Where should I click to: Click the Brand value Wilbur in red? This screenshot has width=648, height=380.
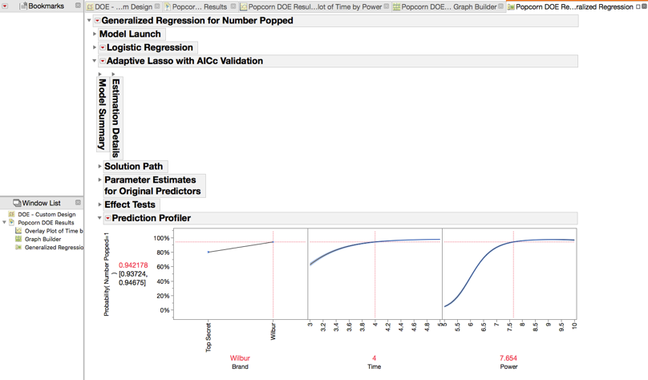[240, 358]
